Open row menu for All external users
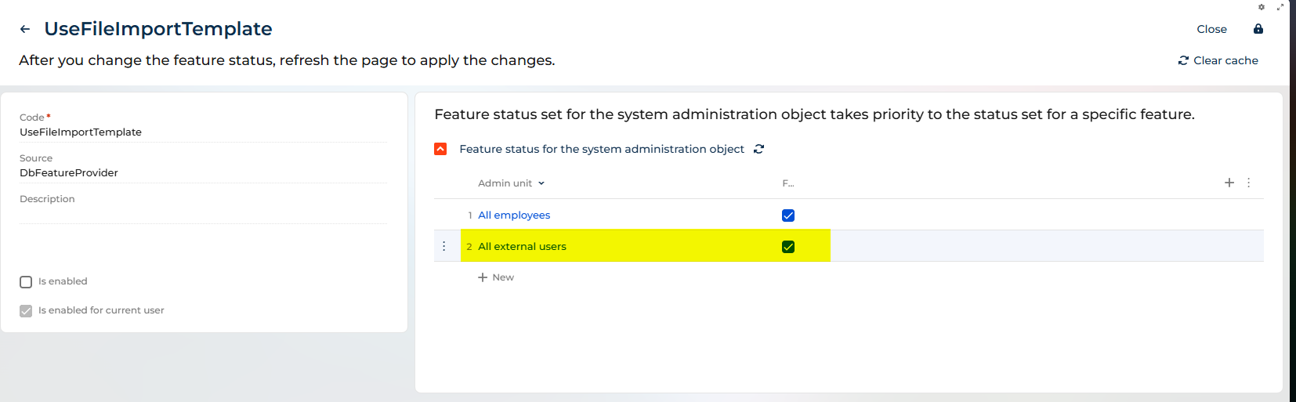The width and height of the screenshot is (1296, 402). tap(444, 246)
